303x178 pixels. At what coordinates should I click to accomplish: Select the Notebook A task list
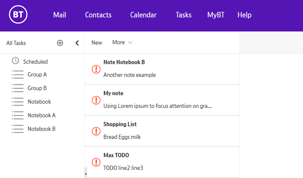click(x=41, y=115)
